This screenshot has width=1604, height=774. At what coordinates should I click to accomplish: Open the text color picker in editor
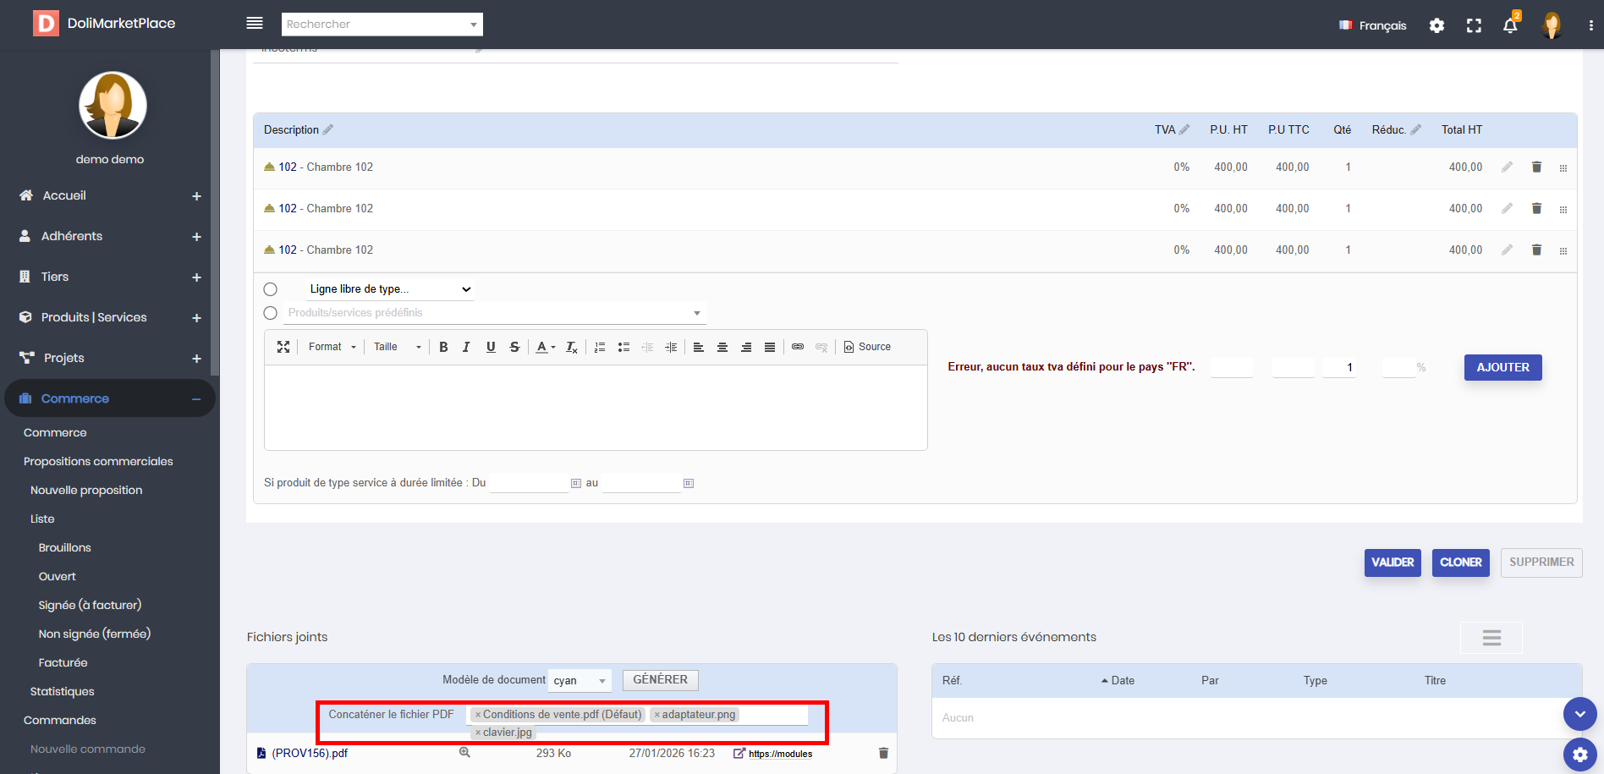point(546,347)
